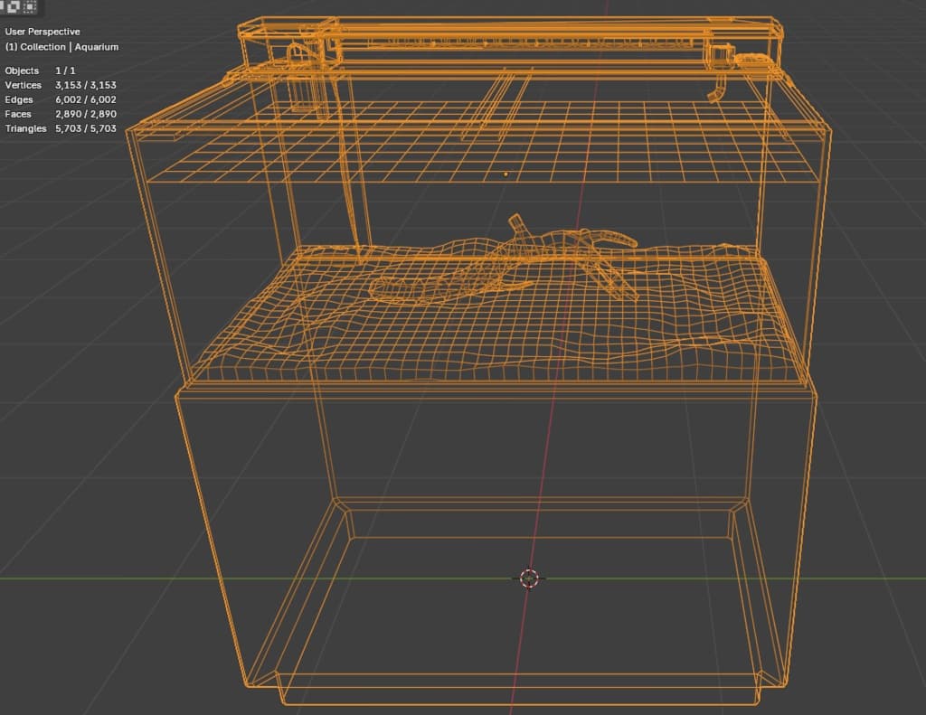Click the Collection | Aquarium overlay text

coord(62,47)
